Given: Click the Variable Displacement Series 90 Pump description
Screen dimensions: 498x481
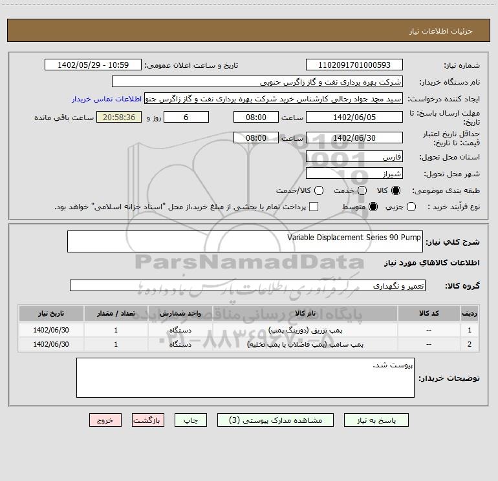Looking at the screenshot, I should 245,241.
